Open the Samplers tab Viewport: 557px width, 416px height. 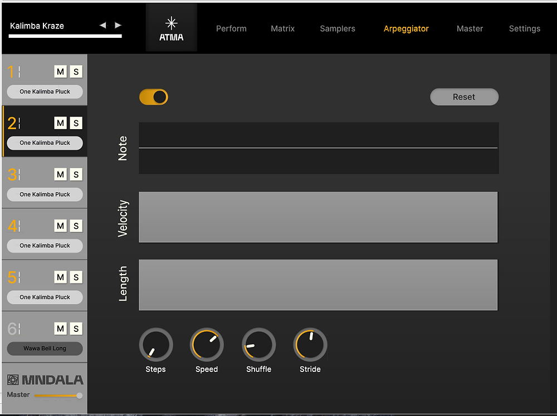click(338, 29)
